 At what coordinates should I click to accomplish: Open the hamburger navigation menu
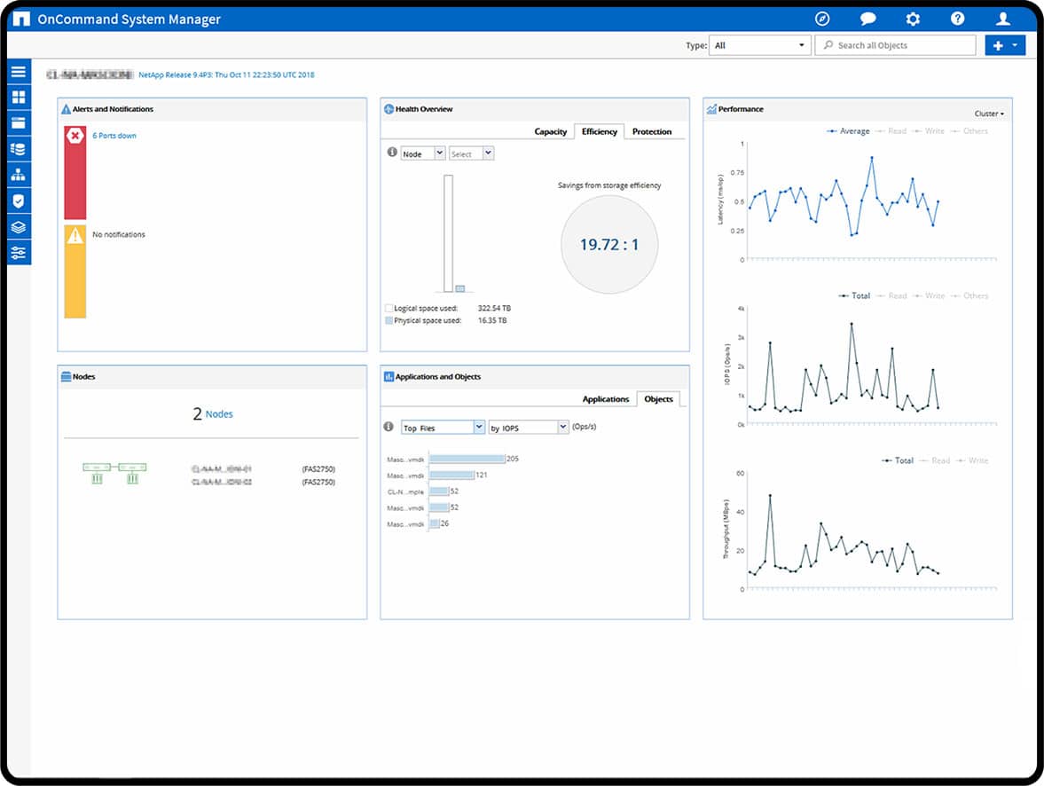19,71
